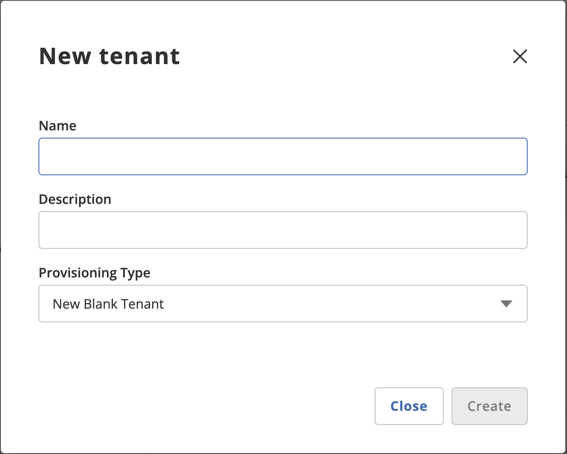567x454 pixels.
Task: Dismiss the dialog using the X icon
Action: (520, 56)
